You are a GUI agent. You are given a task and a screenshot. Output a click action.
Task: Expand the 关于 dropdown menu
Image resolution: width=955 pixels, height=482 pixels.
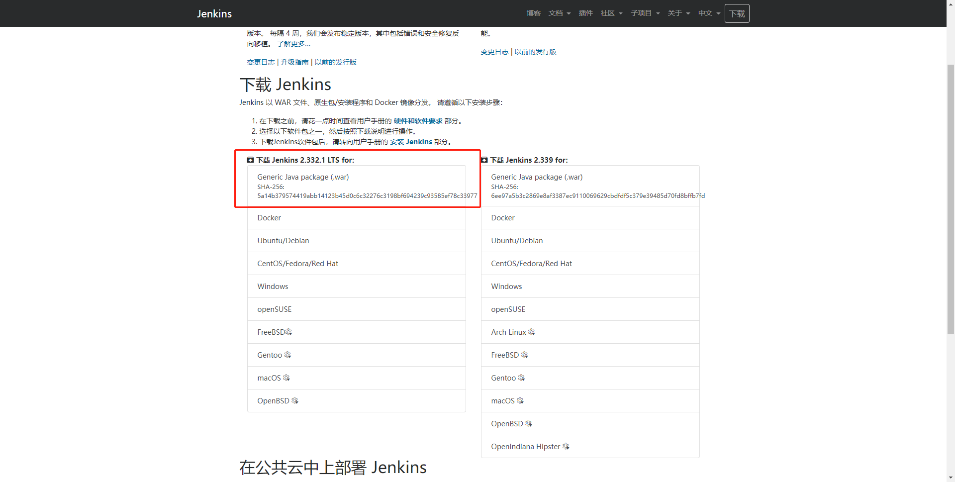point(678,13)
